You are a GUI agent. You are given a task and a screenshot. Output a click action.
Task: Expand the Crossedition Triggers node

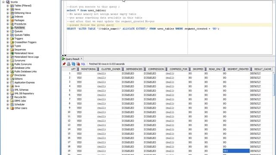pyautogui.click(x=8, y=42)
